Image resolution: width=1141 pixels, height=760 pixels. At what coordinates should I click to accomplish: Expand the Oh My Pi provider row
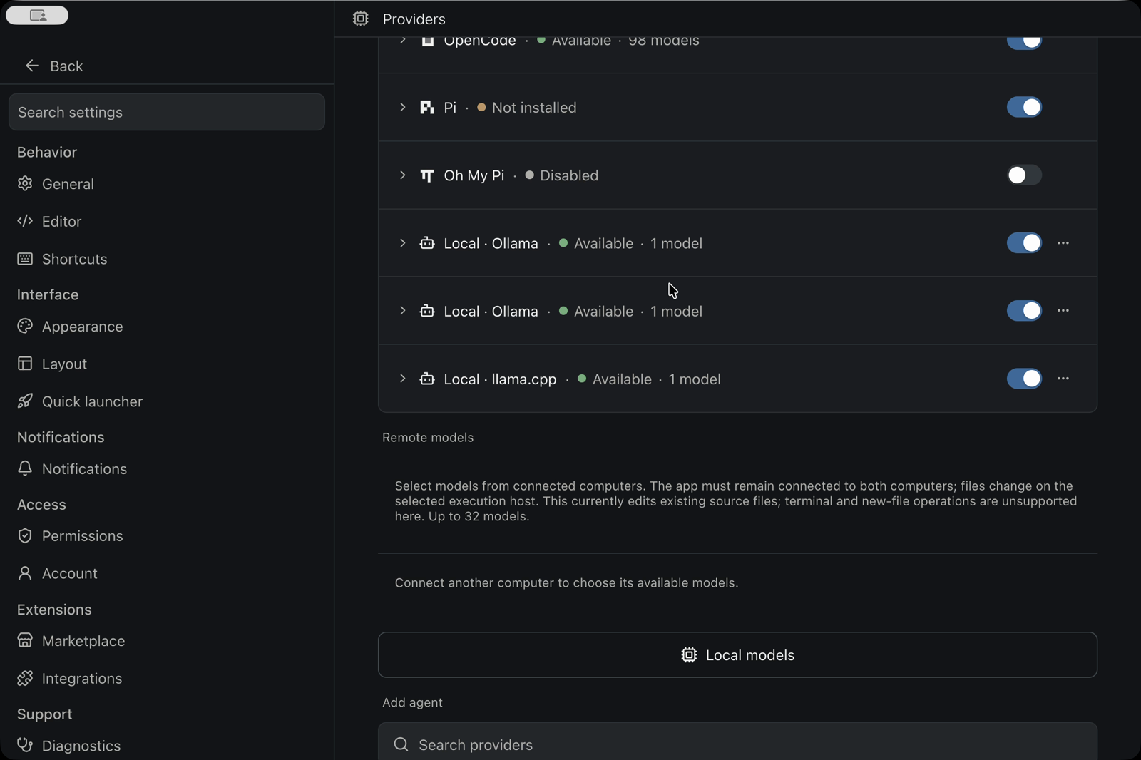click(x=403, y=175)
